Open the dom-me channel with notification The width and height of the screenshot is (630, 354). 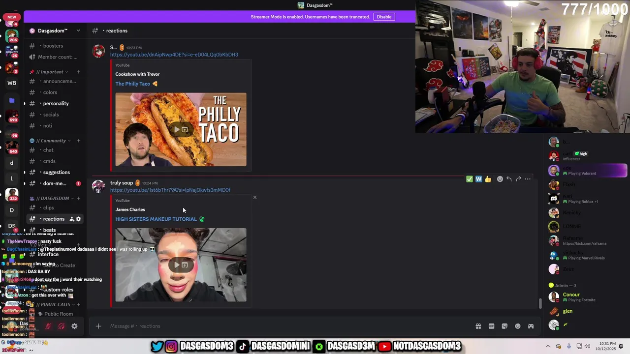(x=55, y=183)
